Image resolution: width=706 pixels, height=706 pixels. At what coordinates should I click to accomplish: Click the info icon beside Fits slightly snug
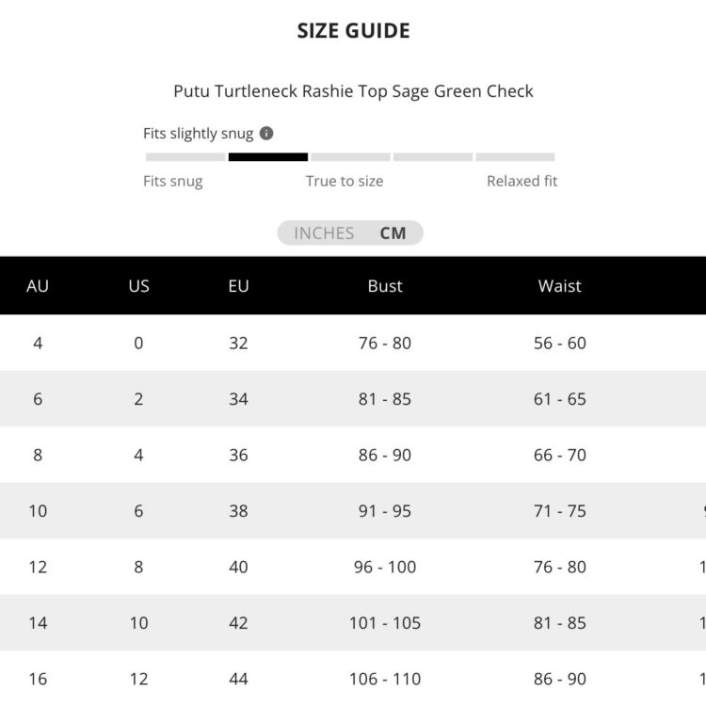266,134
